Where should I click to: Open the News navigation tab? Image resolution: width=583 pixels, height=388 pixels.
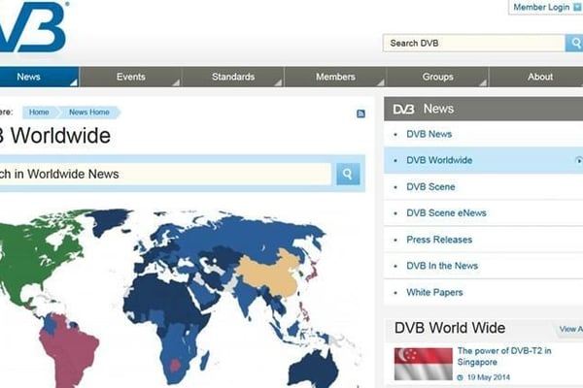[x=29, y=77]
